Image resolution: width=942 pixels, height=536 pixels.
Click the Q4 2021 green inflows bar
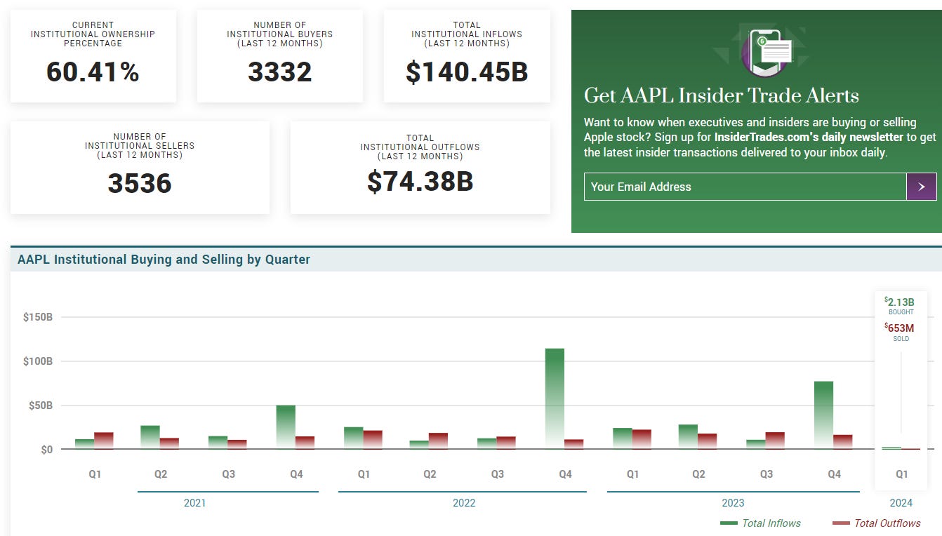pyautogui.click(x=286, y=427)
